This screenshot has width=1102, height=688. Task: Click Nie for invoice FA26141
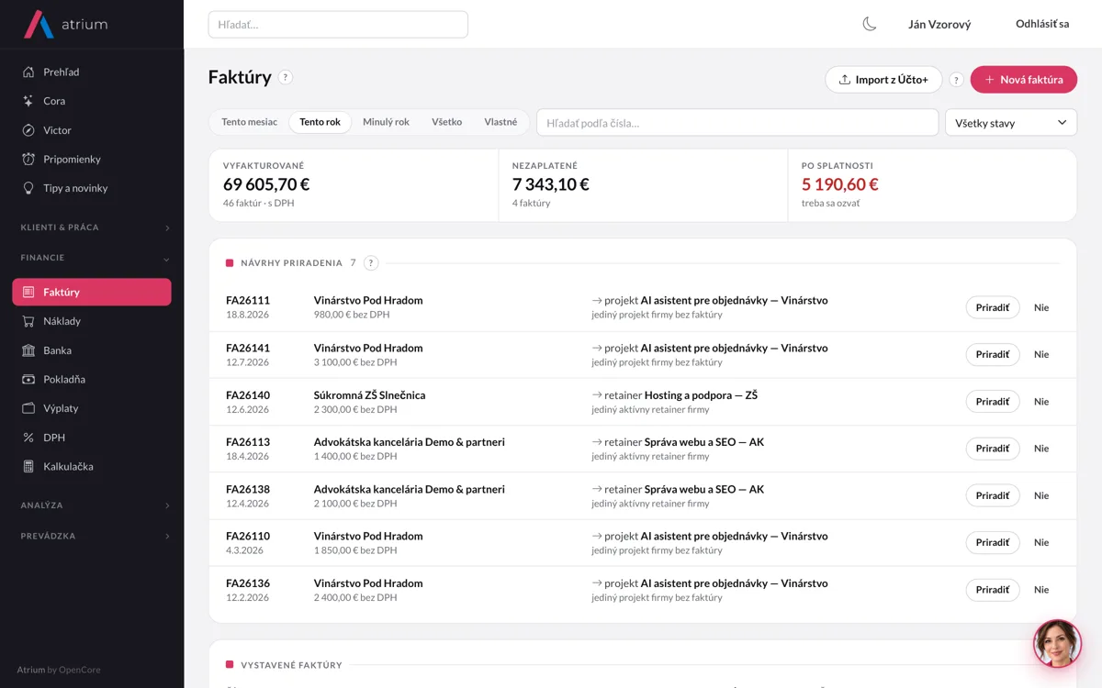coord(1041,355)
